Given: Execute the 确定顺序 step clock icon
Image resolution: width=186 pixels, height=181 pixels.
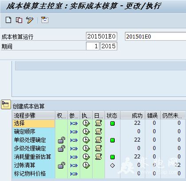Looking at the screenshot, I should pos(86,131).
